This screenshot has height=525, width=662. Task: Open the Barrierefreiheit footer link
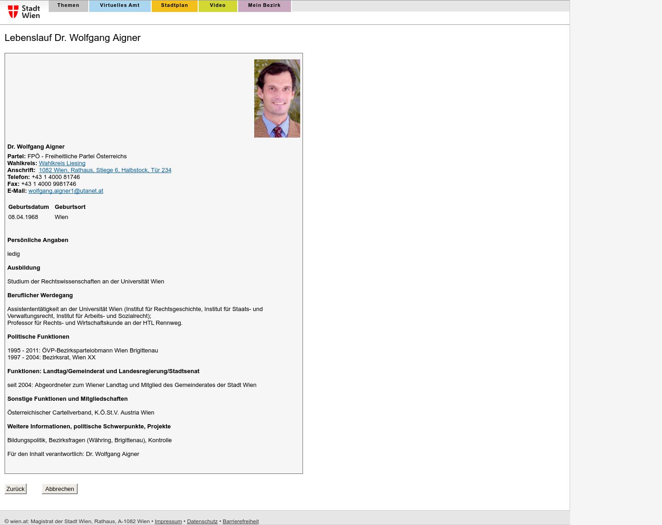point(241,521)
